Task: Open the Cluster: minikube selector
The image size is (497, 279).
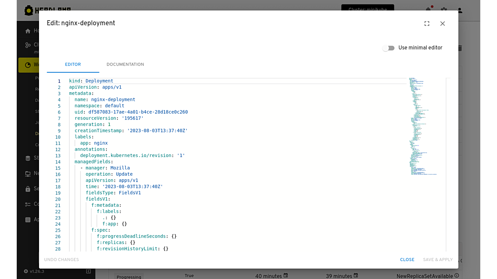Action: tap(367, 9)
